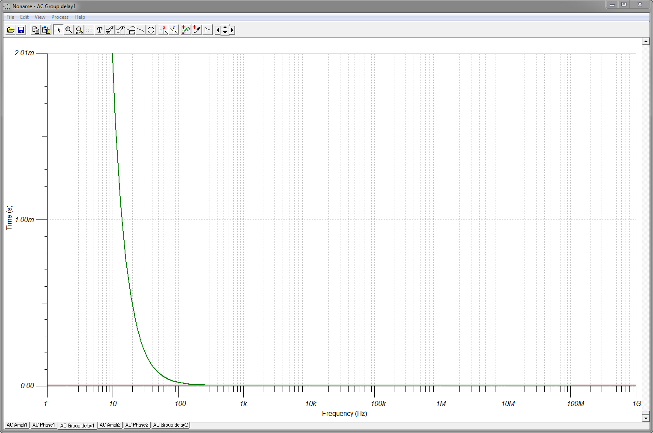Move left with the left arrow button
Image resolution: width=653 pixels, height=433 pixels.
218,30
